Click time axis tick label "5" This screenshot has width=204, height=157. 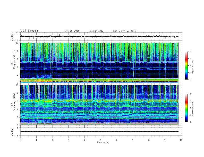[x=101, y=140]
